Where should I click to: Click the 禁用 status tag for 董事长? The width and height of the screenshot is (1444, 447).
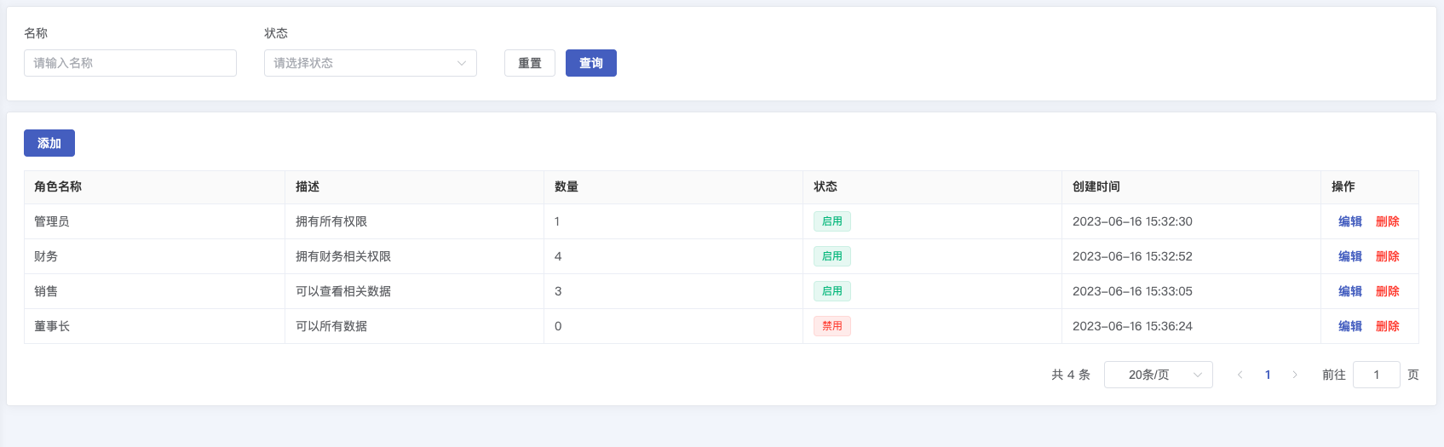831,326
